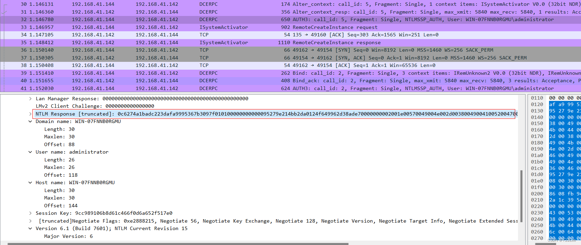Click hex dump row at offset 01d0
Screen dimensions: 581x245
555,174
